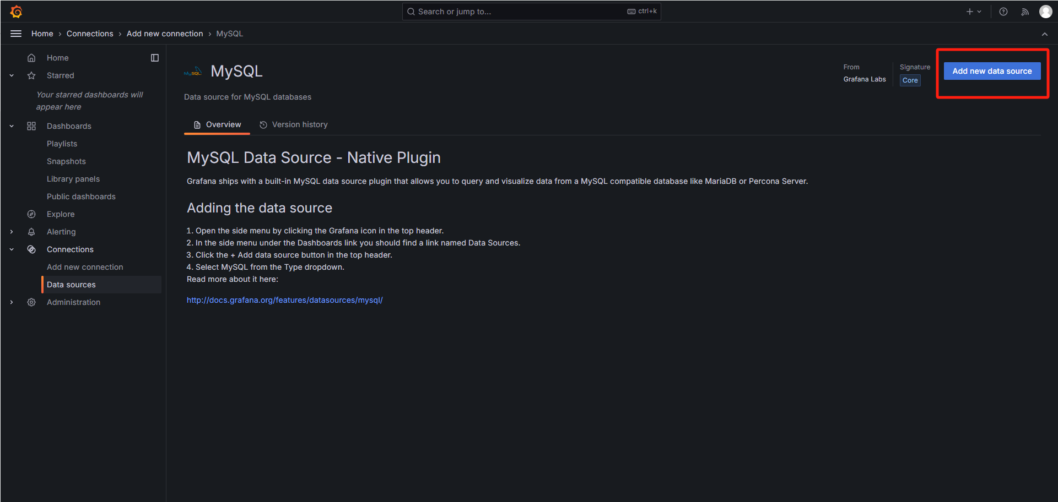
Task: Click the MySQL breadcrumb text
Action: (x=230, y=34)
